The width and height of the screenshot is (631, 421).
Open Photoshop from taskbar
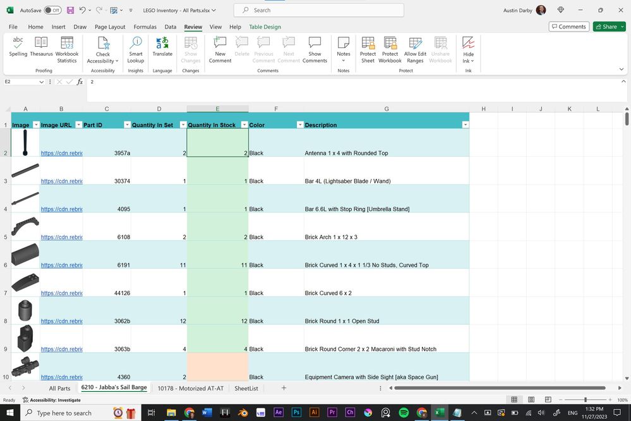pyautogui.click(x=296, y=413)
